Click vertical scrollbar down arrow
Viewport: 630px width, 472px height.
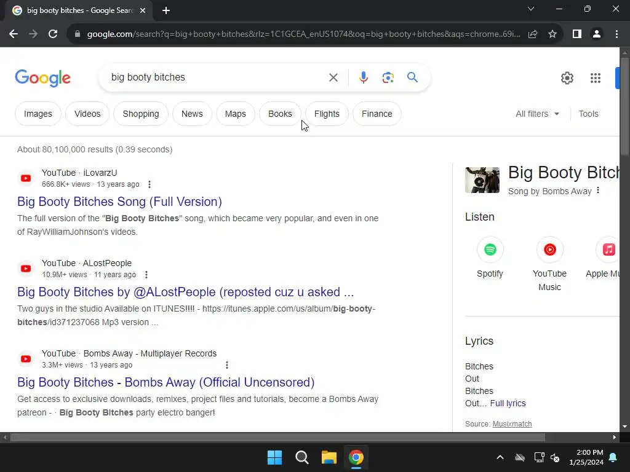pos(624,427)
